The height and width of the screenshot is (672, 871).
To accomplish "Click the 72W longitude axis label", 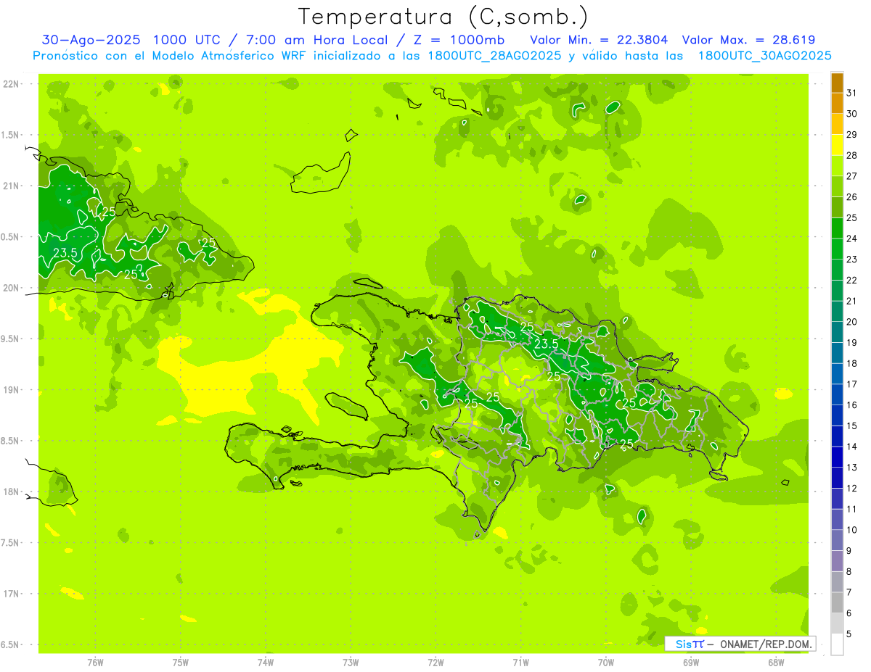I will pyautogui.click(x=435, y=662).
